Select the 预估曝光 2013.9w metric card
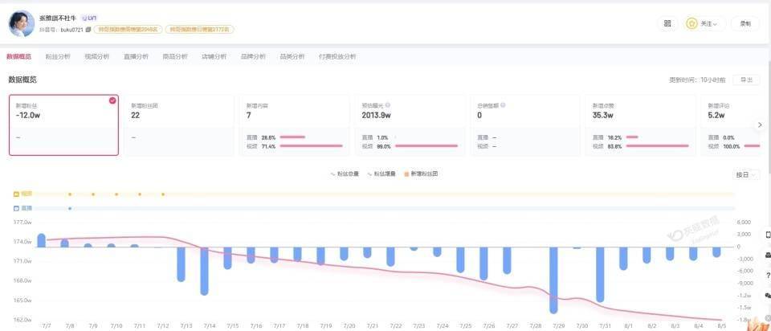771x331 pixels. [x=410, y=125]
